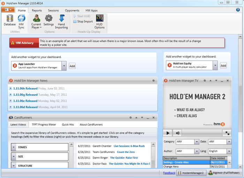Image resolution: width=244 pixels, height=178 pixels.
Task: Click Start HUD play icon
Action: click(x=75, y=16)
